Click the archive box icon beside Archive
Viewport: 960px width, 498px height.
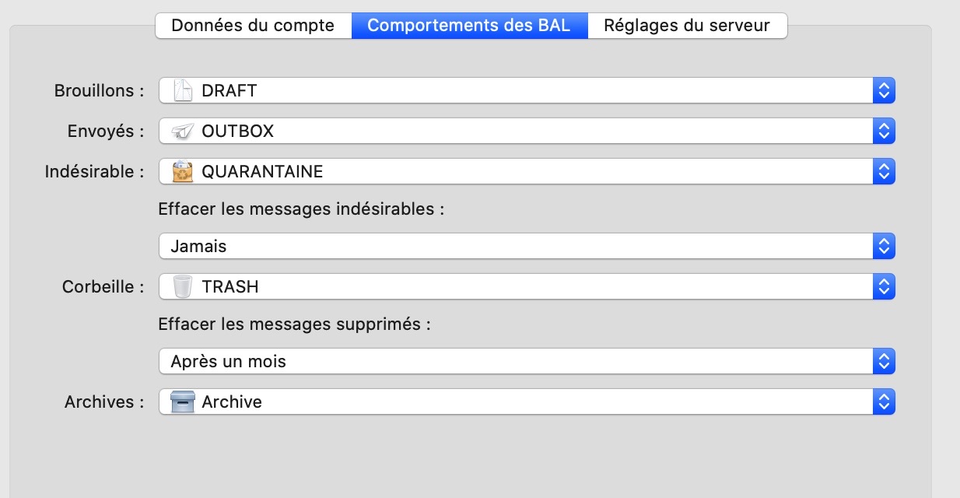(x=182, y=402)
